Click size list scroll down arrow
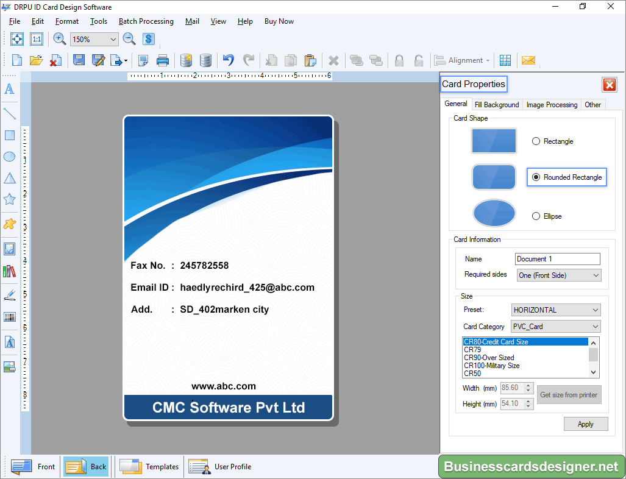The width and height of the screenshot is (626, 479). pyautogui.click(x=593, y=372)
